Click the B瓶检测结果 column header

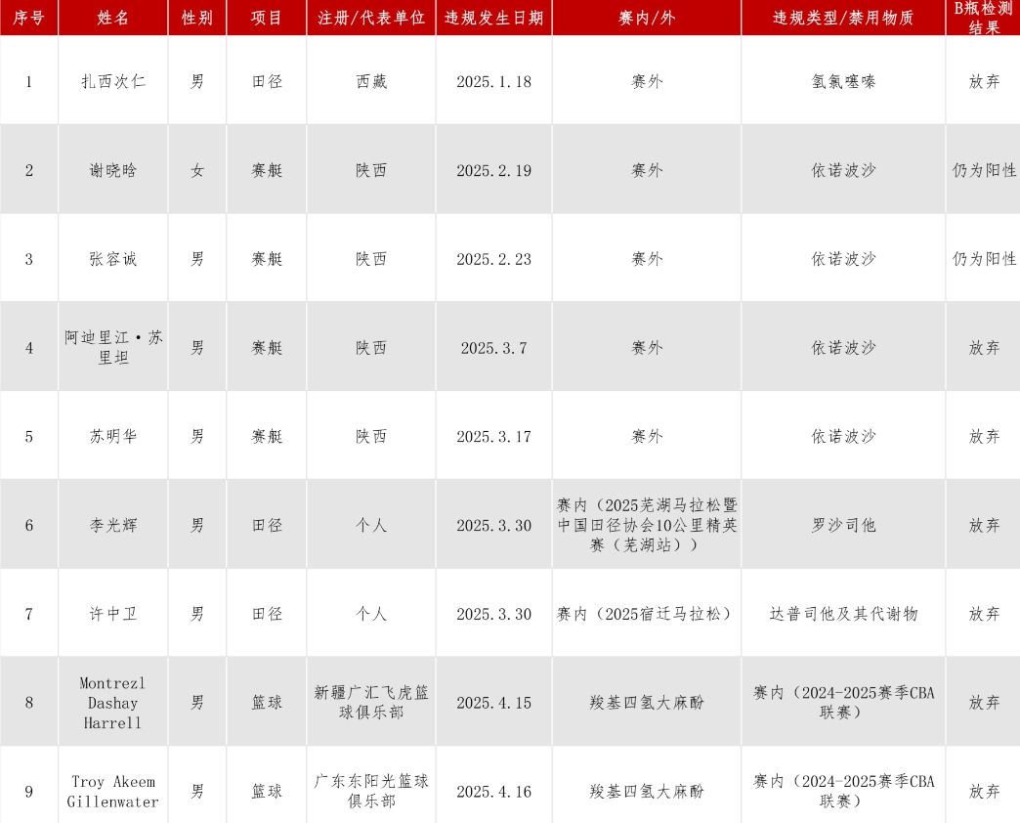pyautogui.click(x=983, y=18)
